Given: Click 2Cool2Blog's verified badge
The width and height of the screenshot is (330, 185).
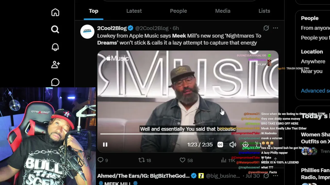Looking at the screenshot, I should tap(131, 28).
